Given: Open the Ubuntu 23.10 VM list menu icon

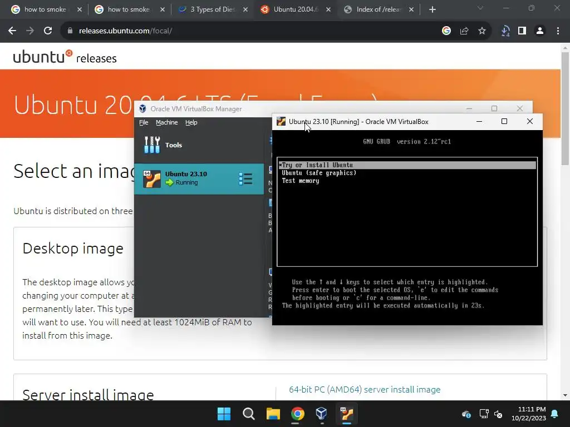Looking at the screenshot, I should point(245,178).
